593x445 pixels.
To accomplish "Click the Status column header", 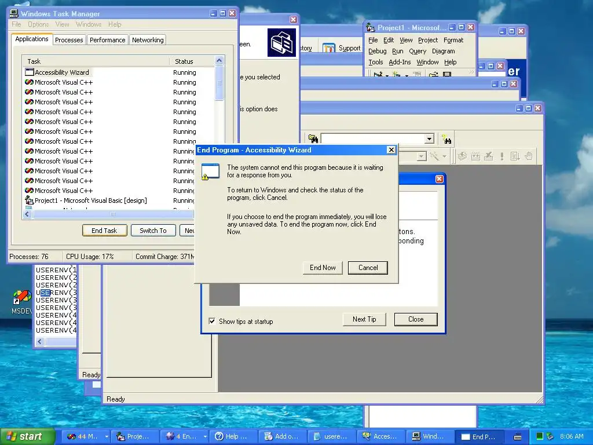I will [192, 61].
